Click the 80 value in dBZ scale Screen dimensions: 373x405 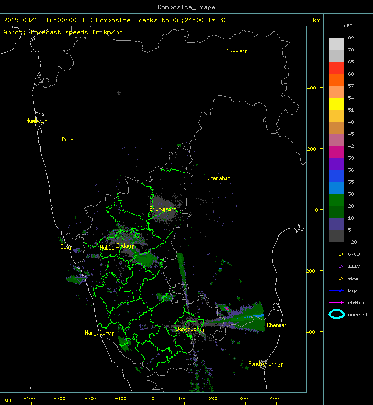(351, 38)
